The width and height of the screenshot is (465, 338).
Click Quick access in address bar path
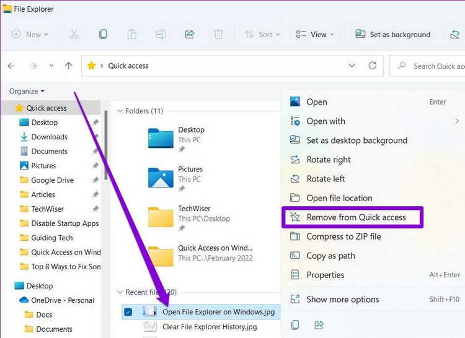[x=128, y=66]
